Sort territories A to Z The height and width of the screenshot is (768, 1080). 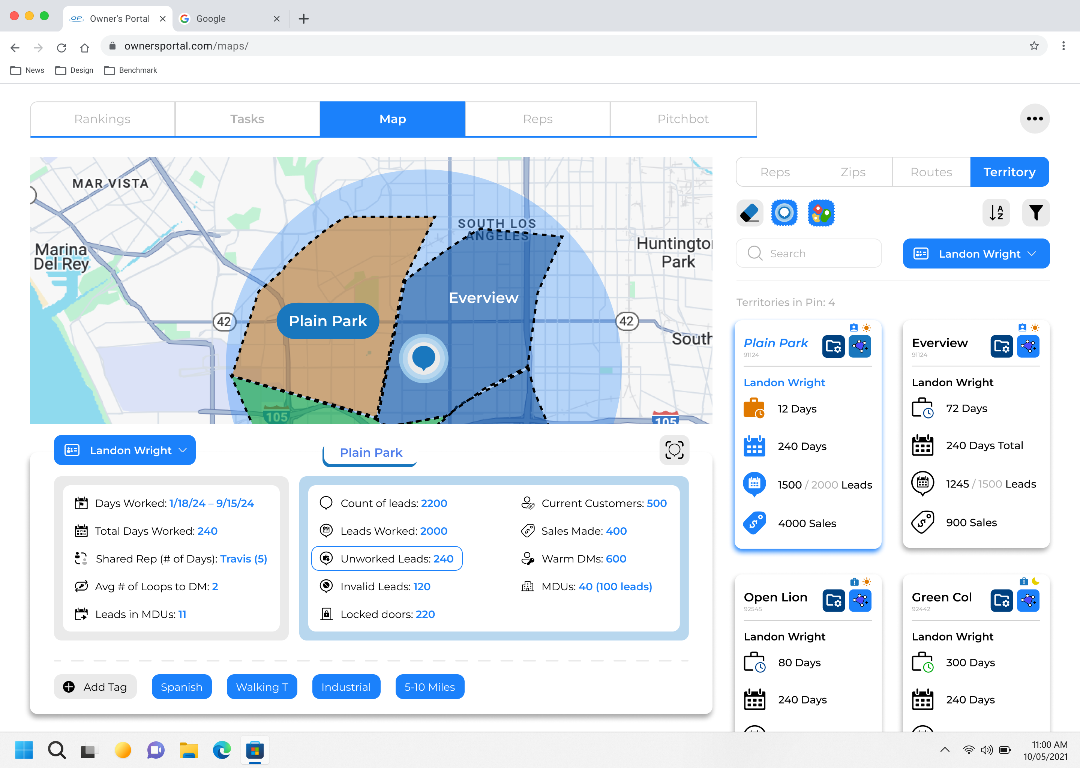[x=996, y=213]
